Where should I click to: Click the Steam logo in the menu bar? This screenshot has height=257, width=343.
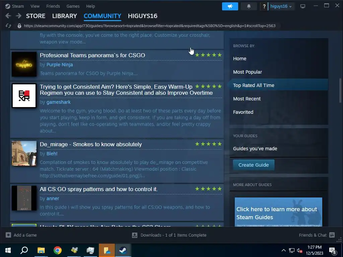(8, 6)
